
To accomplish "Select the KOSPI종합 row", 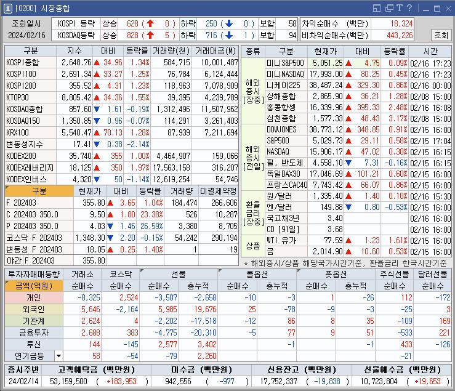I will click(x=121, y=62).
